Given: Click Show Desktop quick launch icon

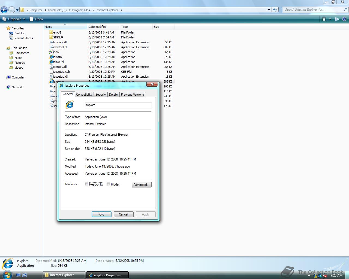Looking at the screenshot, I should pyautogui.click(x=18, y=275).
